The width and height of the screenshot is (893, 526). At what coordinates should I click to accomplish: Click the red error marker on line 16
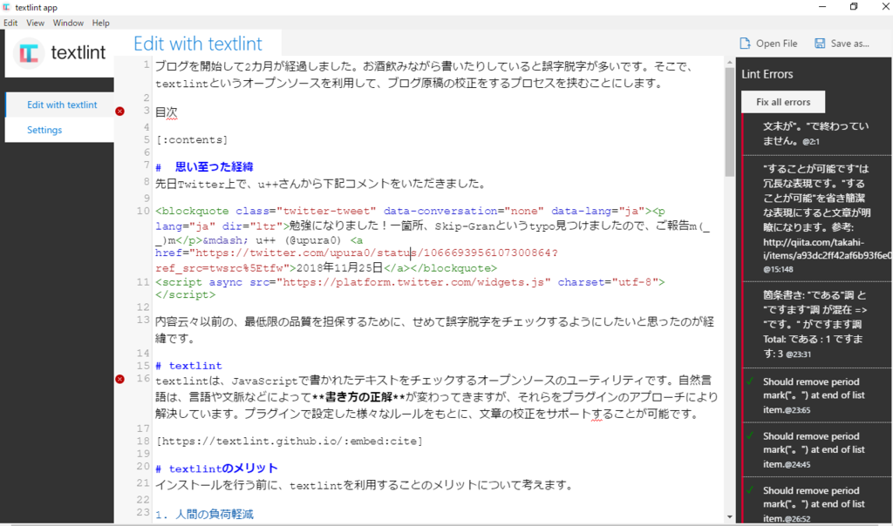[x=119, y=380]
